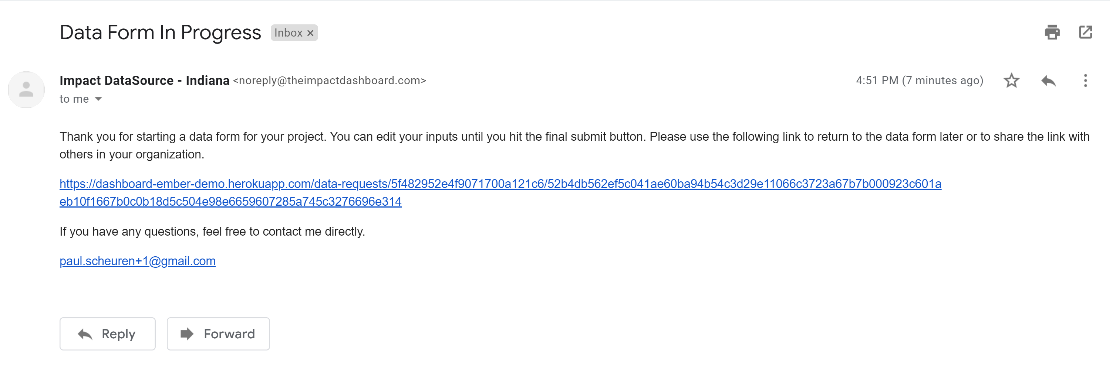
Task: Remove the Inbox label with the x
Action: click(311, 33)
